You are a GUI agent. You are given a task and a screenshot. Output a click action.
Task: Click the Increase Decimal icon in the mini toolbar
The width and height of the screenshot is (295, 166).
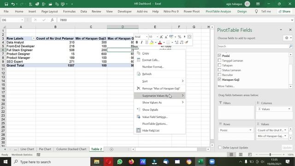177,42
